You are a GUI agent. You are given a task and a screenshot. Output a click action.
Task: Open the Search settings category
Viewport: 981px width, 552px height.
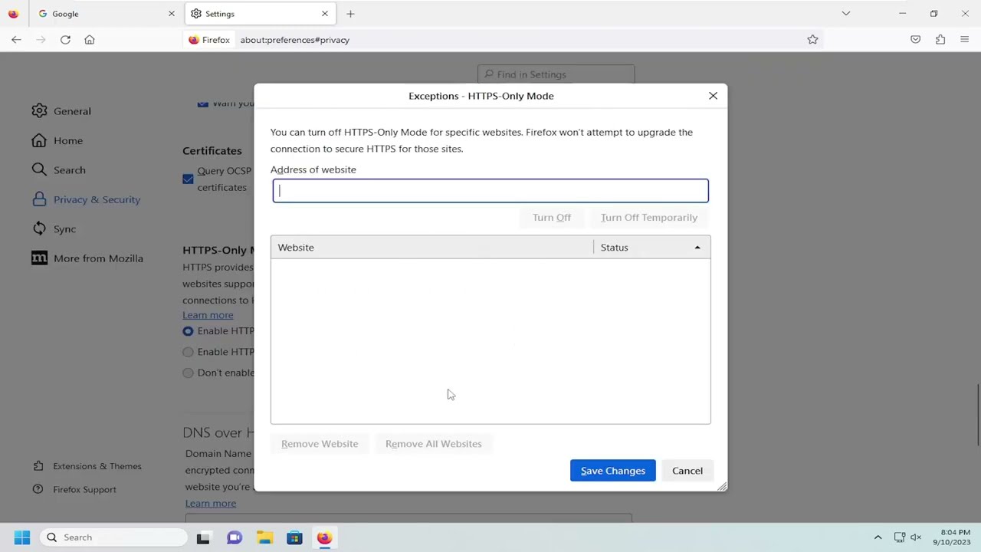tap(58, 170)
